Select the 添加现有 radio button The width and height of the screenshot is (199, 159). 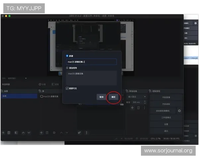tap(68, 68)
